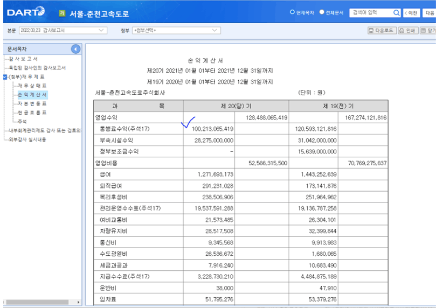Open 자본변동표 tree item
This screenshot has width=436, height=308.
pyautogui.click(x=32, y=103)
